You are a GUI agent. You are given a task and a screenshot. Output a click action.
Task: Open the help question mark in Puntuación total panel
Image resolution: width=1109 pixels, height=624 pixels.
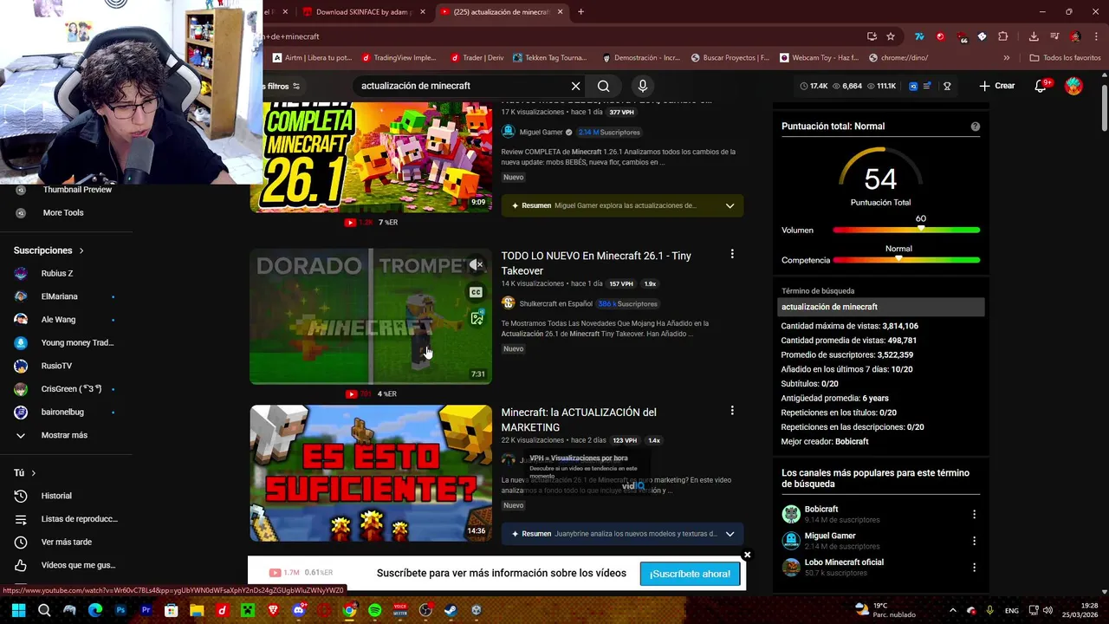[x=975, y=127]
